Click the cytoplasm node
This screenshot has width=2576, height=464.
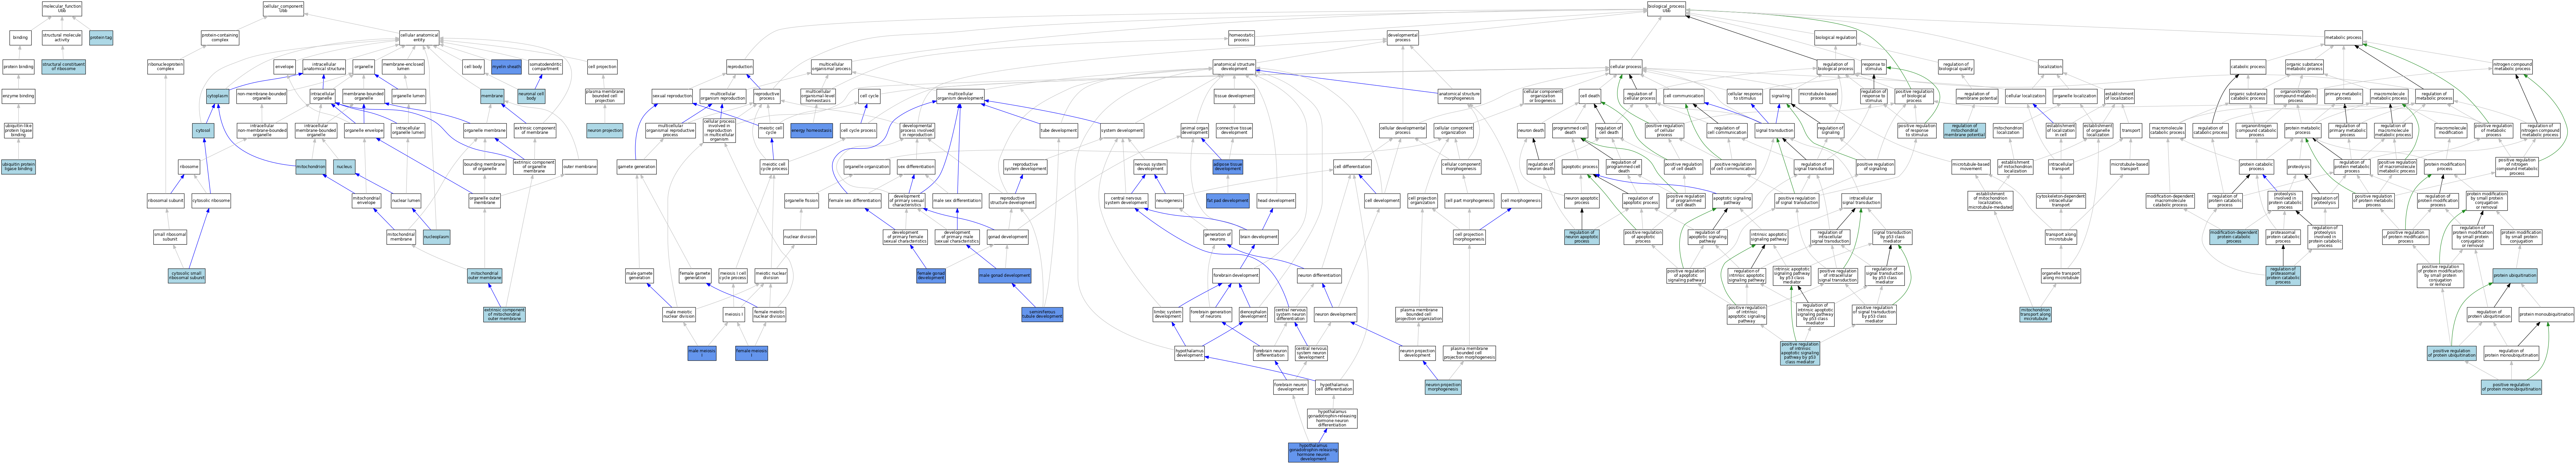click(x=217, y=97)
